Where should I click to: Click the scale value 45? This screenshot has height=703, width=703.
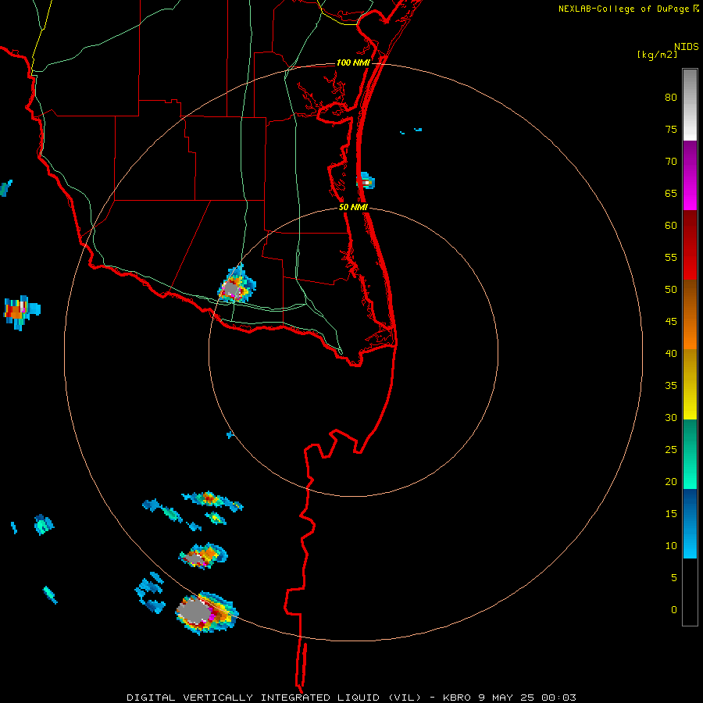click(x=671, y=322)
